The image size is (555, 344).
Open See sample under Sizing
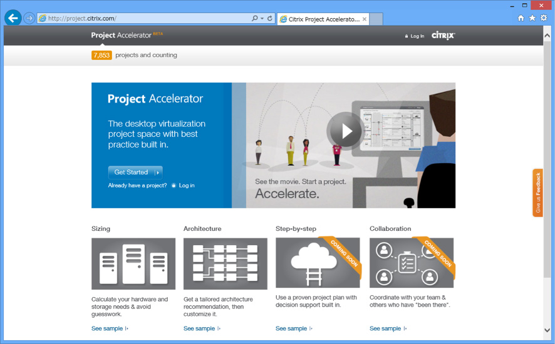110,328
